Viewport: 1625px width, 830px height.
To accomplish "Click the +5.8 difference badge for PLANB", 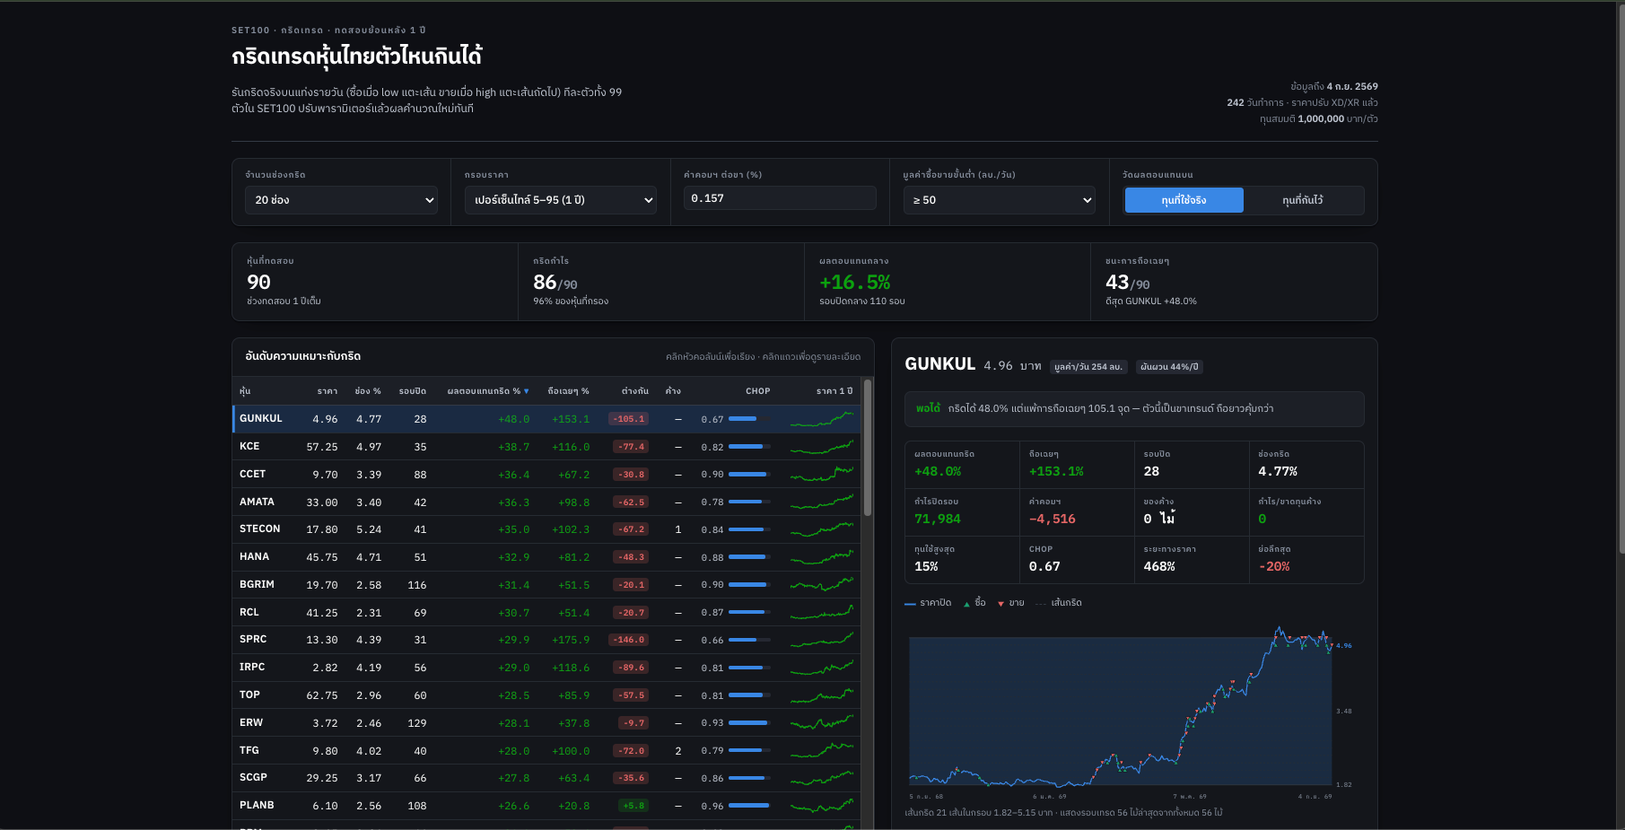I will (x=633, y=806).
